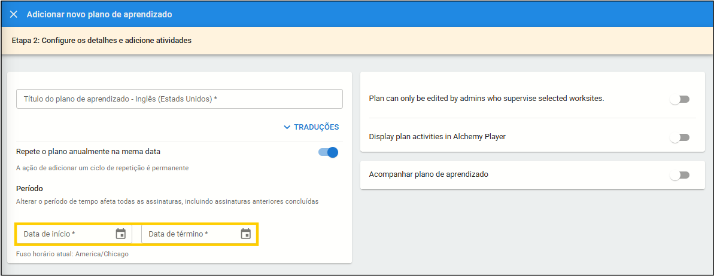The width and height of the screenshot is (714, 276).
Task: Open calendar picker for Data de início
Action: pos(121,234)
